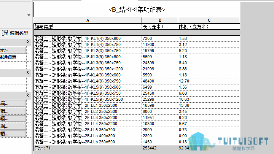Screen dimensions: 274x154
Task: Click the 无> view template button
Action: 13,50
